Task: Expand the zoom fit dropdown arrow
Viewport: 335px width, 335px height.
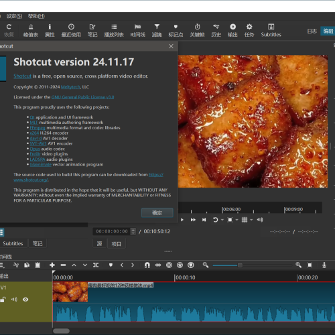Action: point(237,220)
